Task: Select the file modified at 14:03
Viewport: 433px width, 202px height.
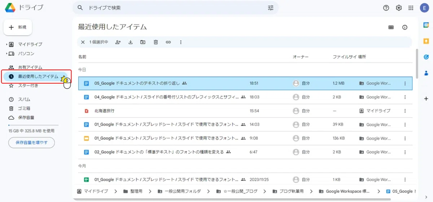Action: tap(245, 124)
